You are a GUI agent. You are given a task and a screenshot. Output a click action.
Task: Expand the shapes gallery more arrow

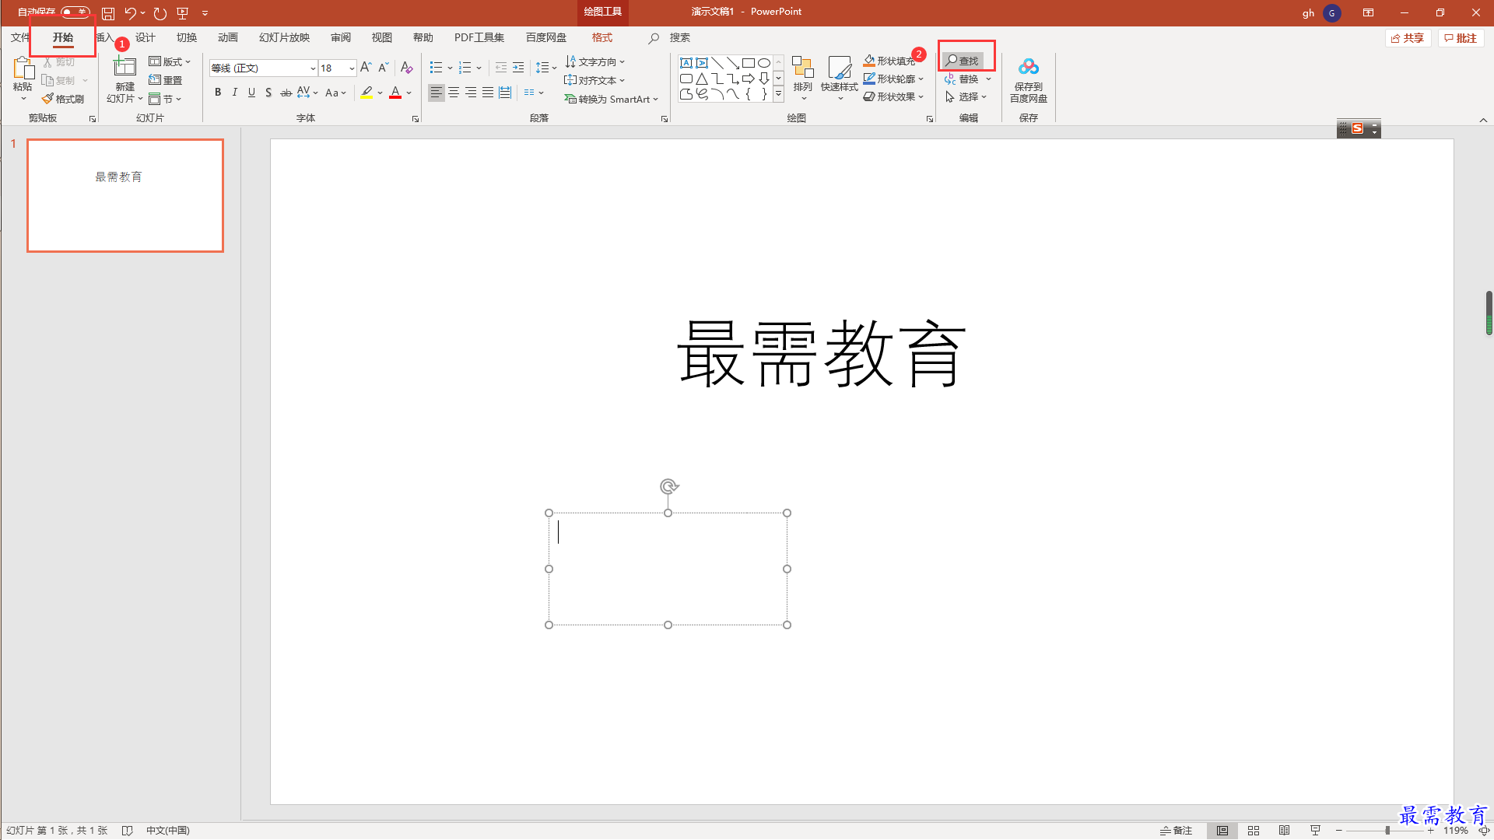click(x=778, y=94)
